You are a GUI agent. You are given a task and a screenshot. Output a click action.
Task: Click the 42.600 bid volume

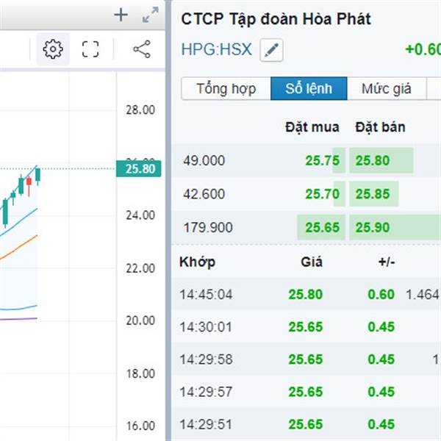tap(204, 194)
